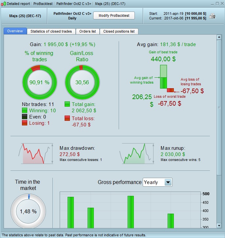Open the Yearly gross performance dropdown
Viewport: 225px width, 238px height.
coord(157,182)
